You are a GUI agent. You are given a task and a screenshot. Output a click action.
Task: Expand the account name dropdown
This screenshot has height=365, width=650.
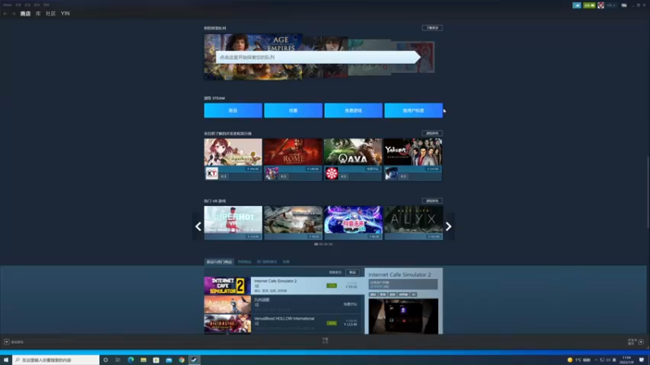pos(611,6)
